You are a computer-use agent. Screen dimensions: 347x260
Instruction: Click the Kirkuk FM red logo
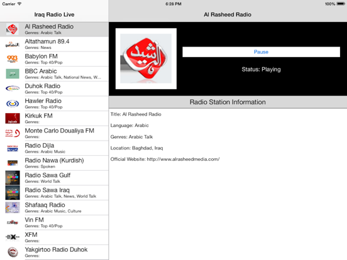point(13,118)
